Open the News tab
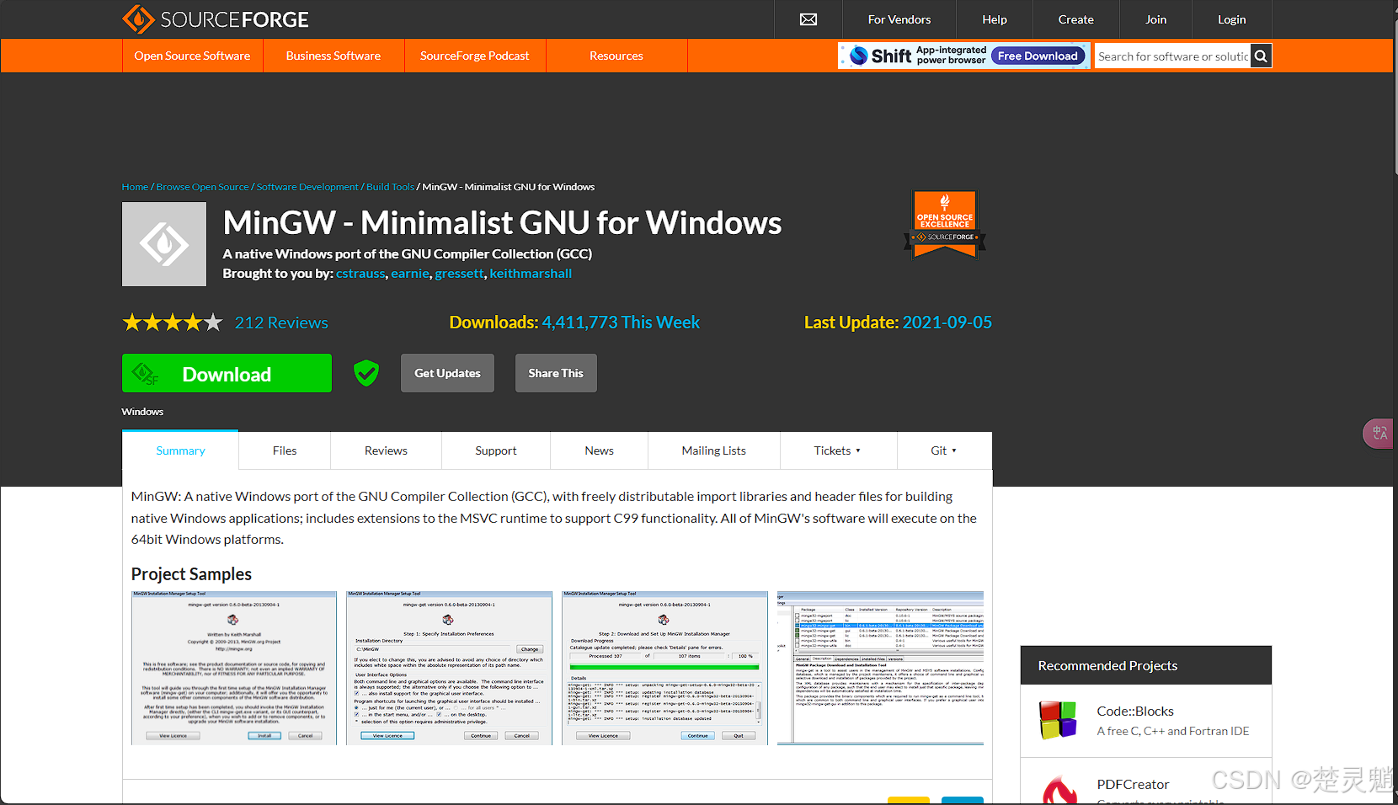The width and height of the screenshot is (1398, 805). pyautogui.click(x=600, y=450)
